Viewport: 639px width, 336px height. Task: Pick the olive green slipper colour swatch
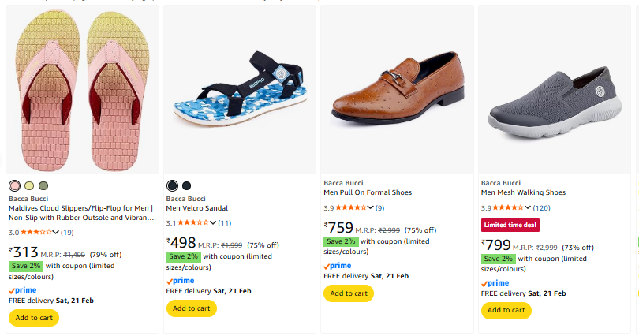(x=43, y=185)
